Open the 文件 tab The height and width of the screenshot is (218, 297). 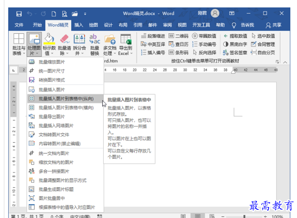pos(19,25)
